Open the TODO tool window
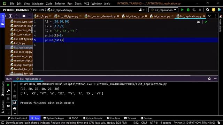223x125 pixels. 73,118
